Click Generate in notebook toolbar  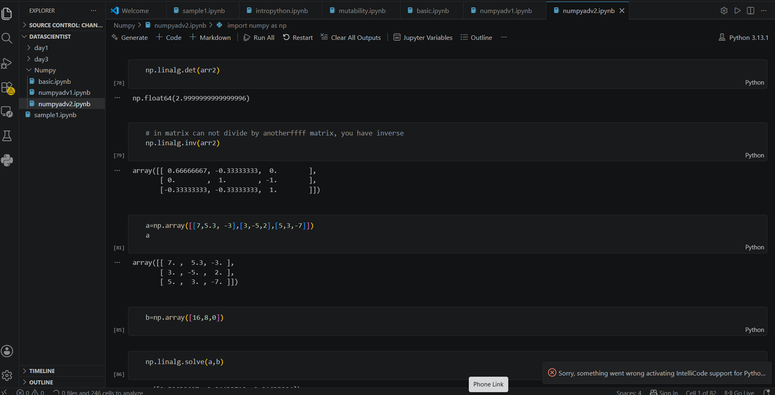[129, 37]
